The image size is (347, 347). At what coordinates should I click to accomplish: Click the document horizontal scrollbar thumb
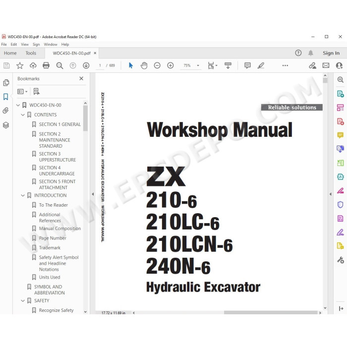tap(271, 312)
